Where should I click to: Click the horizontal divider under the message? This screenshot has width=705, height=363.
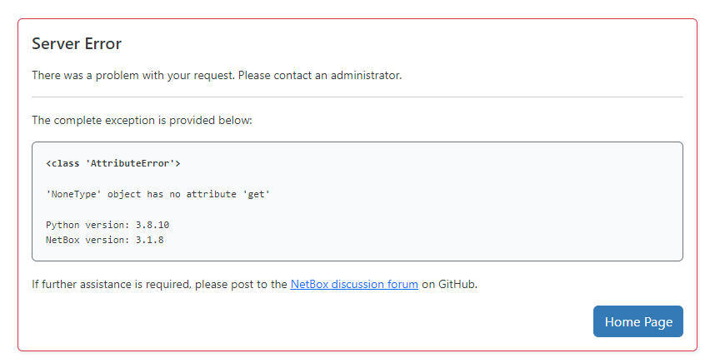coord(357,97)
